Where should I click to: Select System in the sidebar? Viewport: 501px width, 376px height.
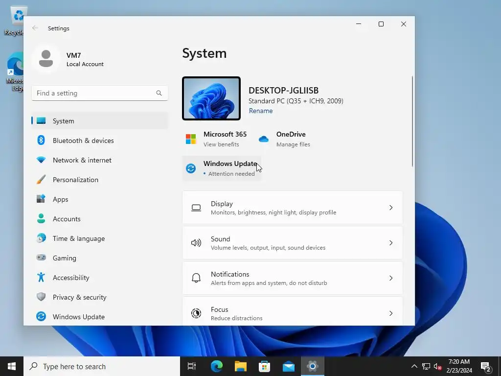(x=99, y=121)
